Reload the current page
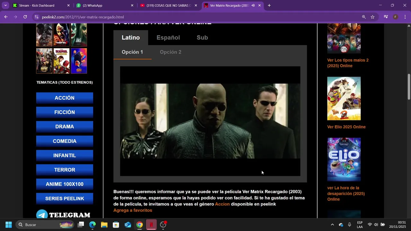Image resolution: width=411 pixels, height=231 pixels. (25, 17)
